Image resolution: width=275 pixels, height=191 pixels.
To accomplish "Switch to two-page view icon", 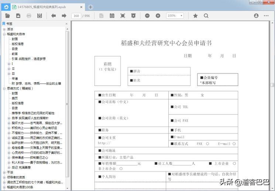I will [112, 16].
